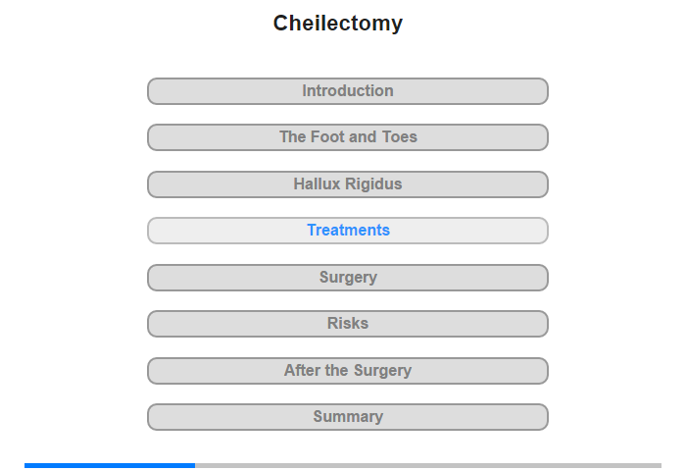The height and width of the screenshot is (471, 686).
Task: Click the Cheilectomy title heading
Action: 338,24
